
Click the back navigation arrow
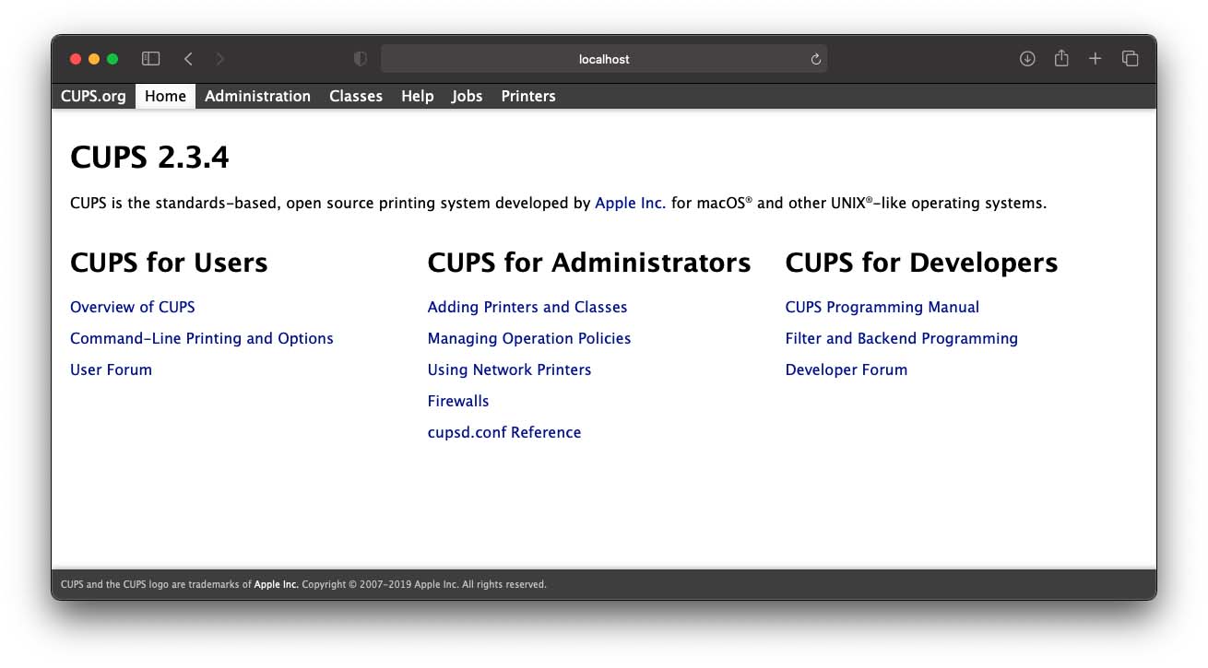point(188,58)
